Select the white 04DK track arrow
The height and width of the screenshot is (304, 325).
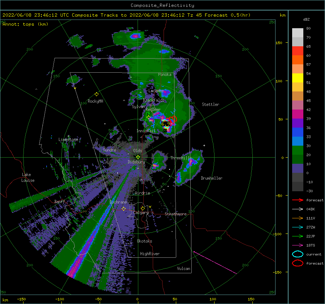tap(298, 209)
